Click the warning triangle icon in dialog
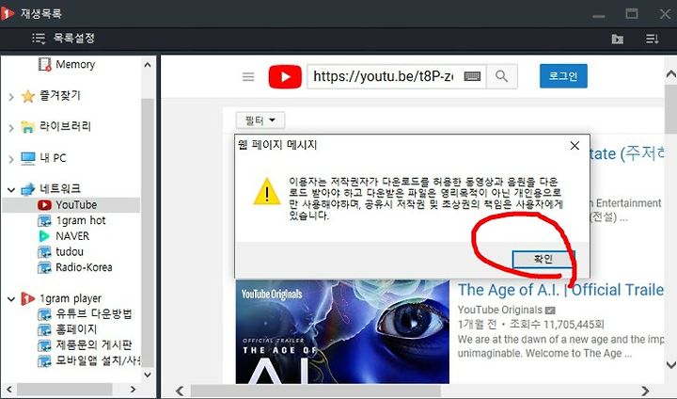677x399 pixels. tap(267, 191)
